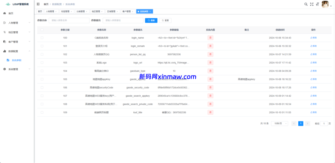Close the 人物管理 tab

point(56,11)
